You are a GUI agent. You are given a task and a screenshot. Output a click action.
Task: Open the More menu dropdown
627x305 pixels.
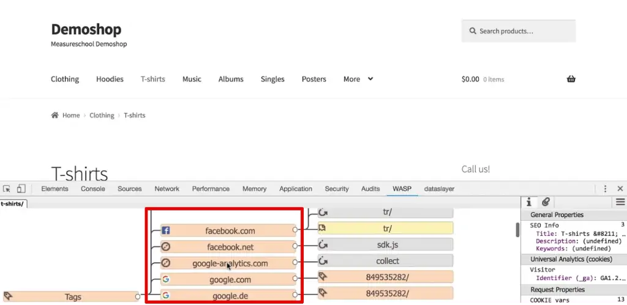coord(358,79)
